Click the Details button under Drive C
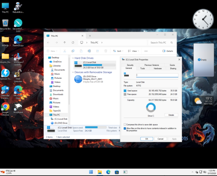The image size is (217, 176). (x=171, y=115)
